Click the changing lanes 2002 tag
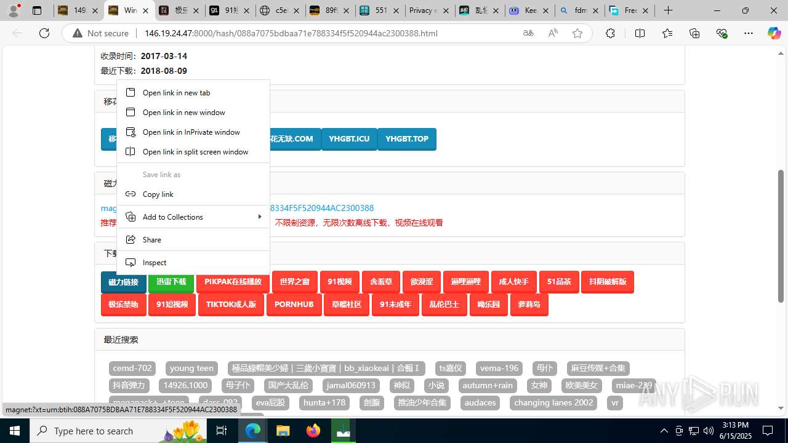 [553, 402]
